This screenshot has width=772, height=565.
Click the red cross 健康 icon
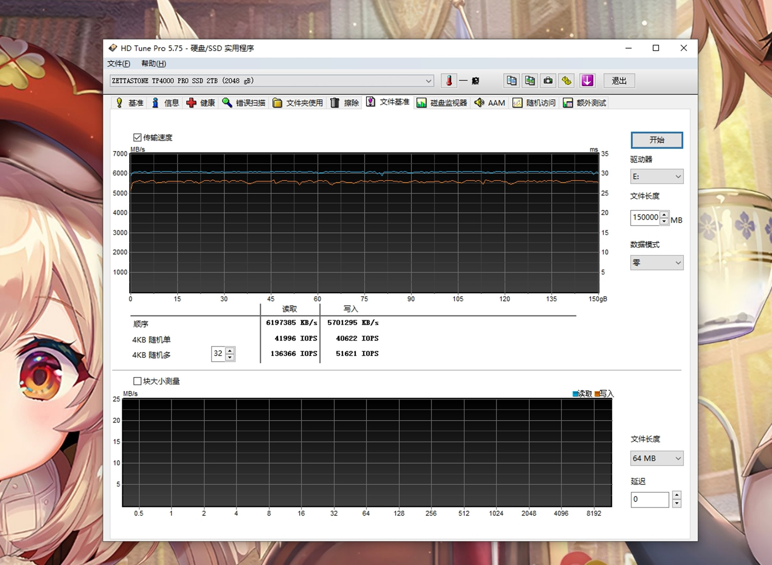click(191, 103)
